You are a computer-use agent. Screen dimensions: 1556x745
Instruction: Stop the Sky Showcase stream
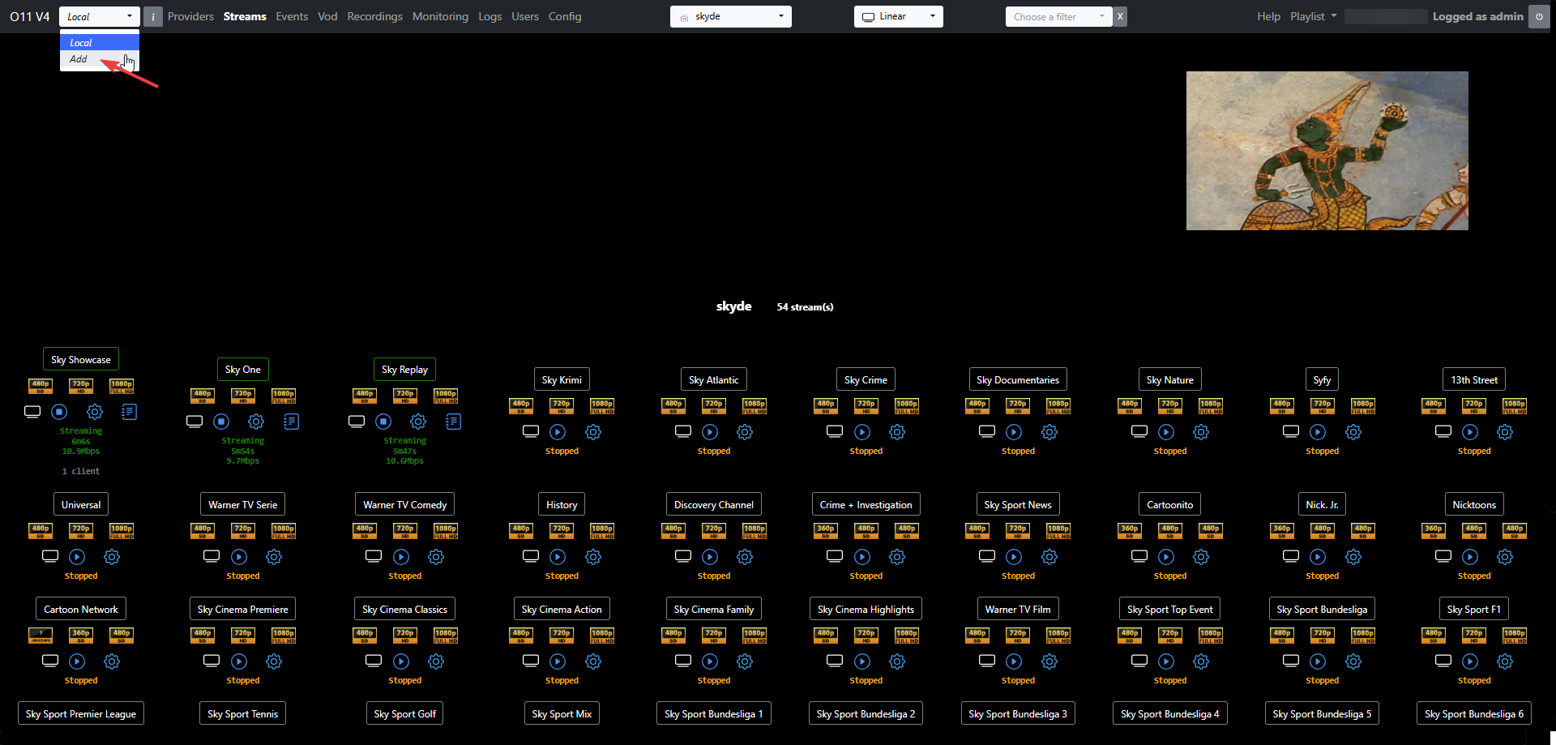coord(59,412)
